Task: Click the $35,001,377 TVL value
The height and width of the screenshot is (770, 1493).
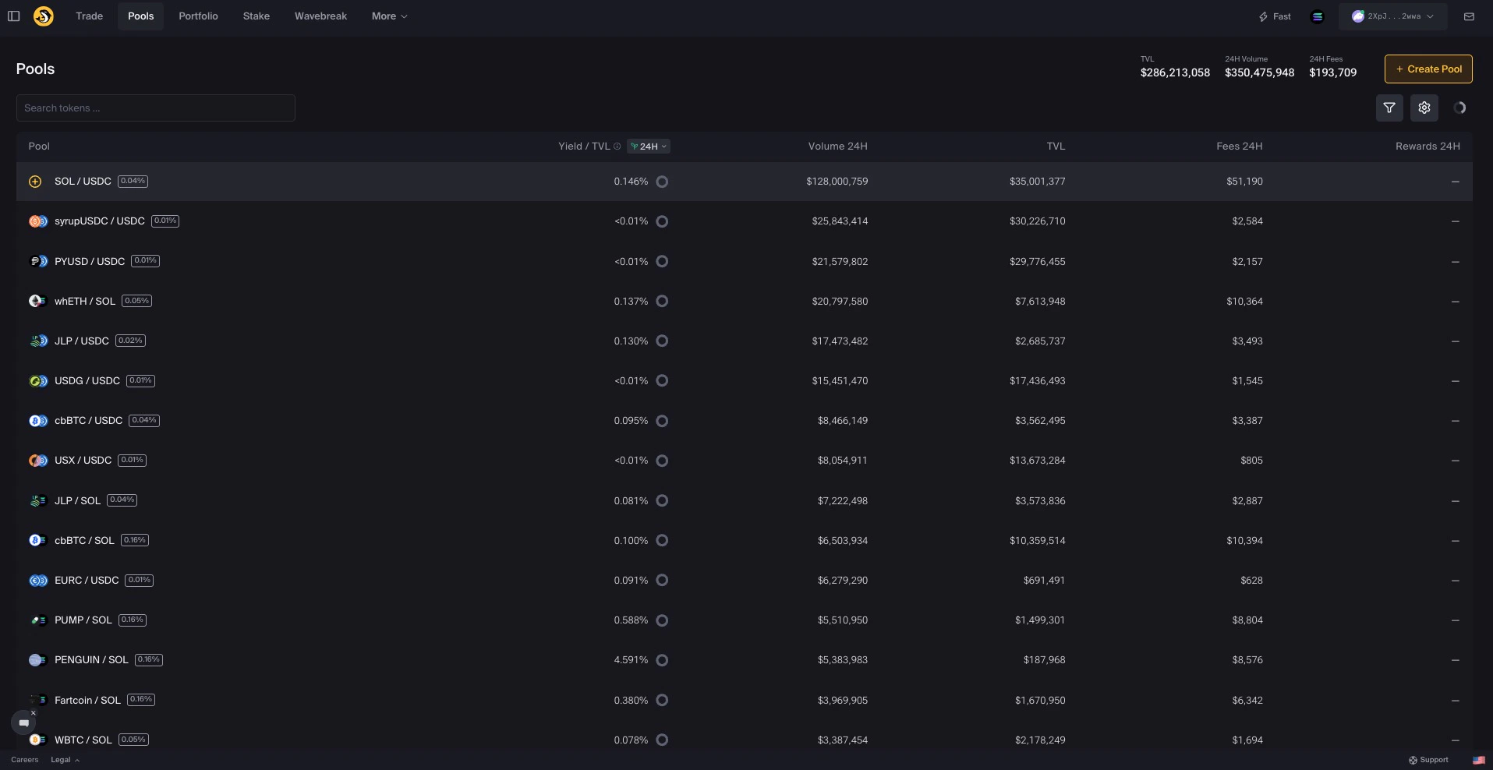Action: [x=1038, y=182]
